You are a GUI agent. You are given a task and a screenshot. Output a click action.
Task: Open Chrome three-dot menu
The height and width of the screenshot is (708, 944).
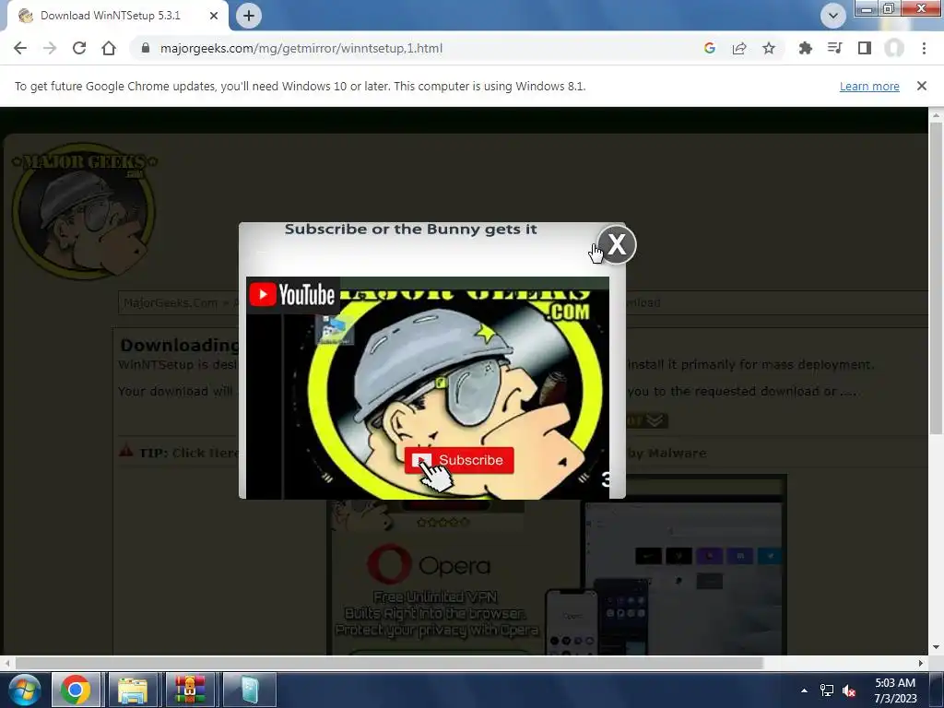coord(924,48)
